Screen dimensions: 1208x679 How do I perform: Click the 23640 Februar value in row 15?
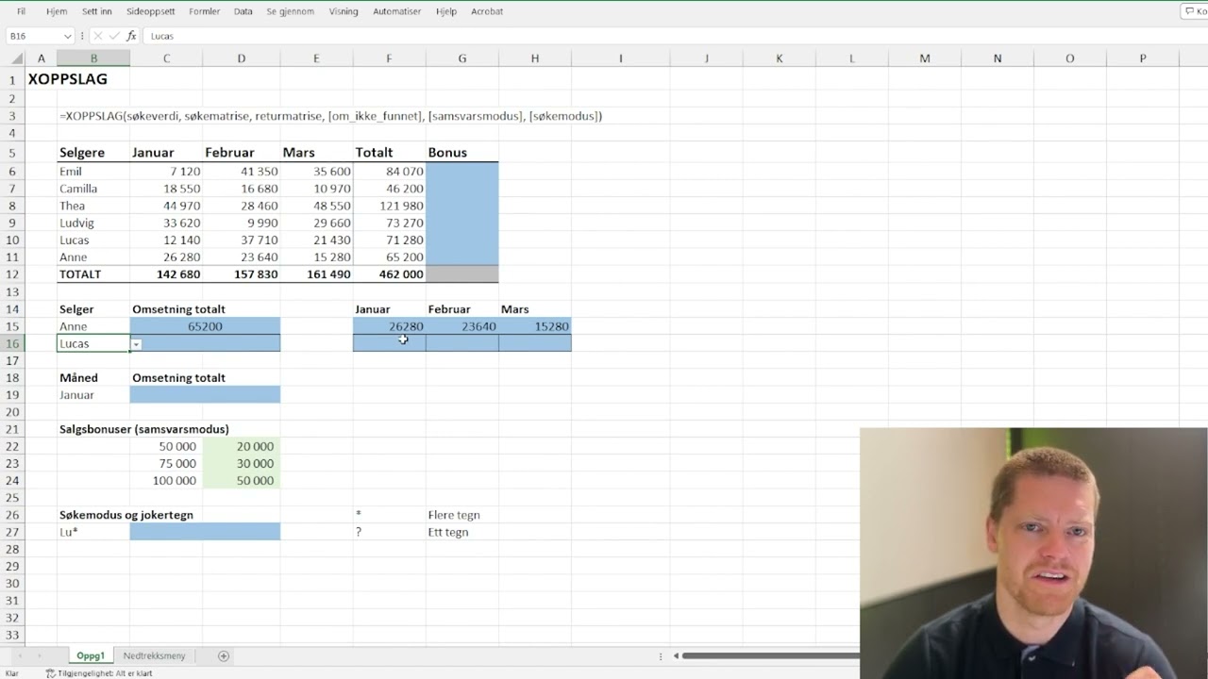(x=462, y=326)
